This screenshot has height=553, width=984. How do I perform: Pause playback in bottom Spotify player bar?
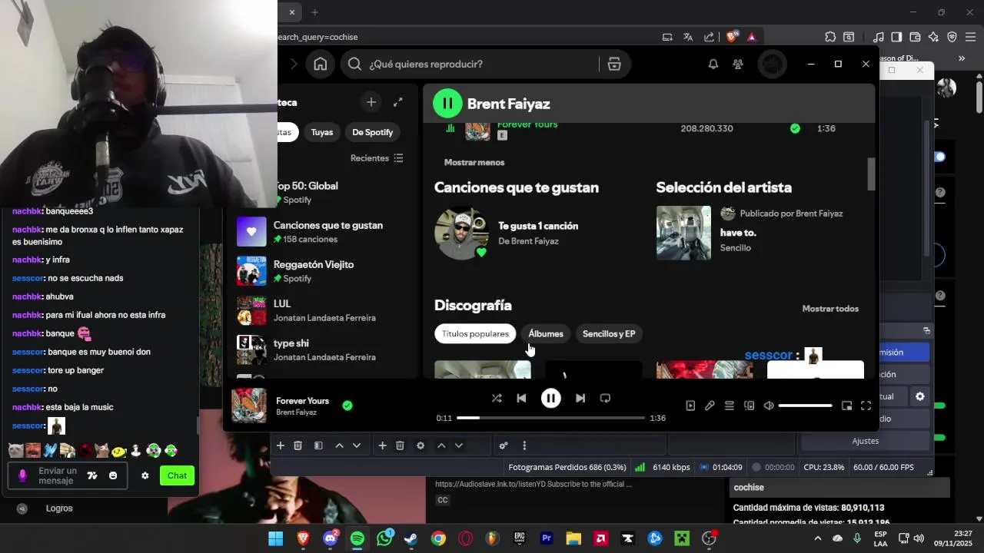[550, 398]
